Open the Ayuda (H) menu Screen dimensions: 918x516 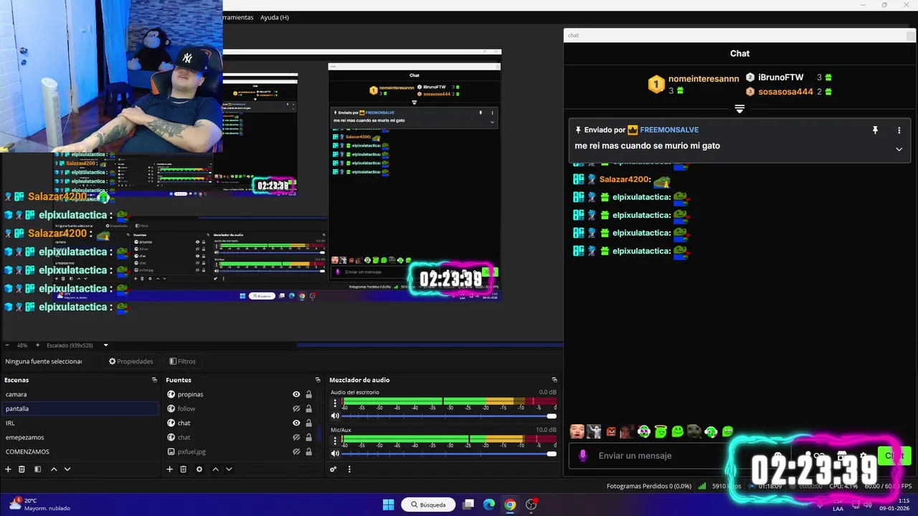click(x=275, y=17)
